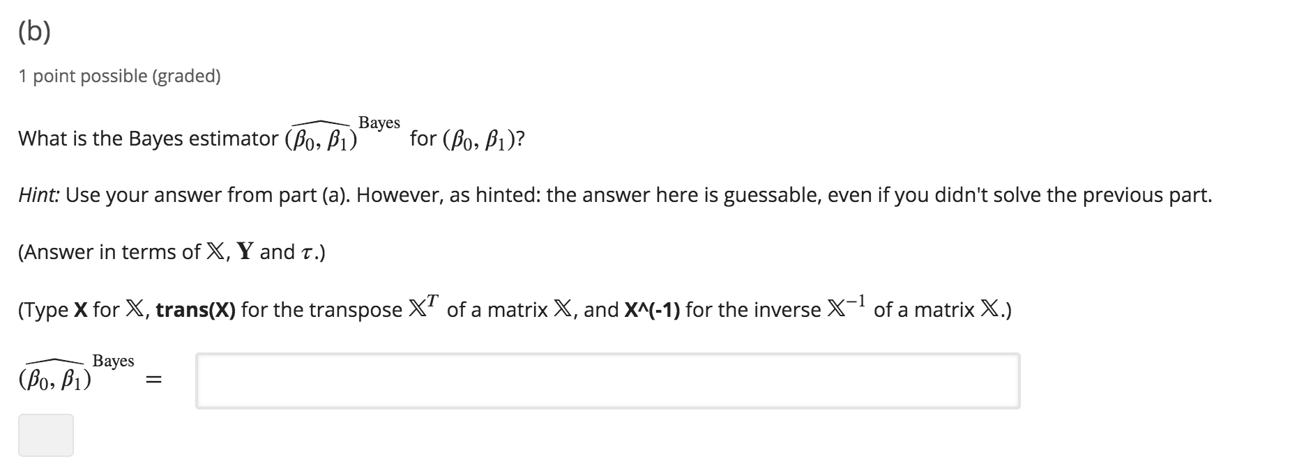
Task: Click the 'Bayes' superscript in the question formula
Action: pyautogui.click(x=379, y=123)
